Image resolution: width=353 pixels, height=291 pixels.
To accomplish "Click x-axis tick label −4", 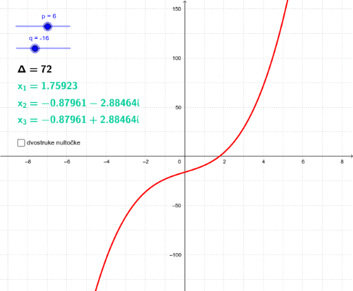I will click(x=106, y=162).
